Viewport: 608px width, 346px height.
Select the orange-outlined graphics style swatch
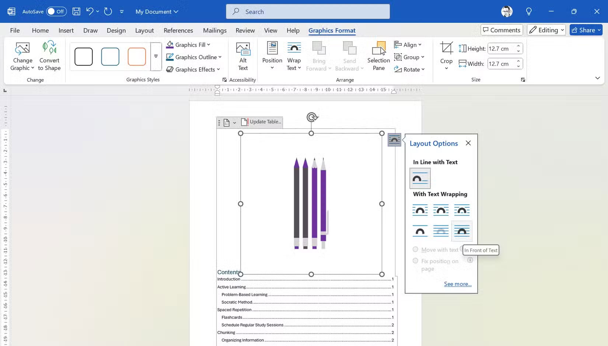click(x=136, y=56)
